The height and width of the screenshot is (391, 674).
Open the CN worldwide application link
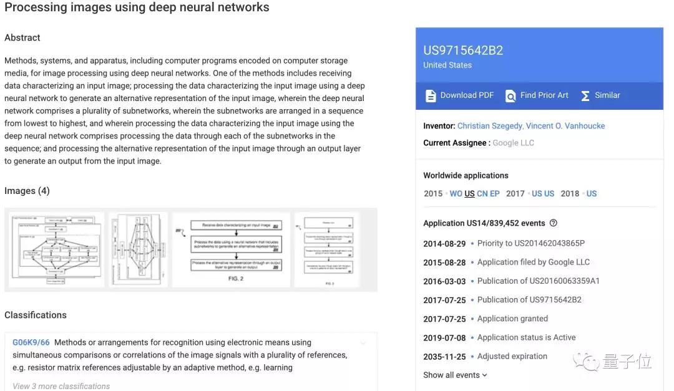(482, 194)
